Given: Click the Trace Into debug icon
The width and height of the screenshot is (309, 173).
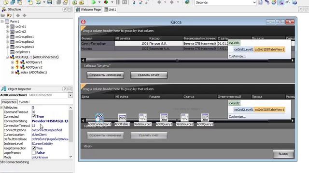Looking at the screenshot, I should [134, 2].
